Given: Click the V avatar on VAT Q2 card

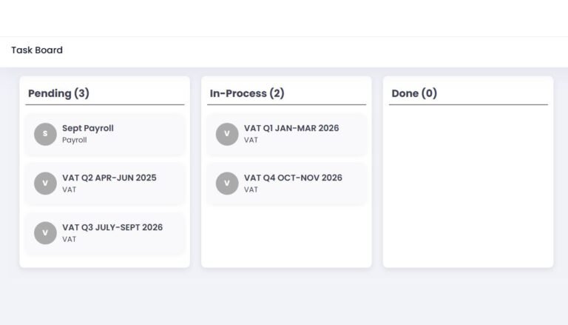Looking at the screenshot, I should (45, 184).
